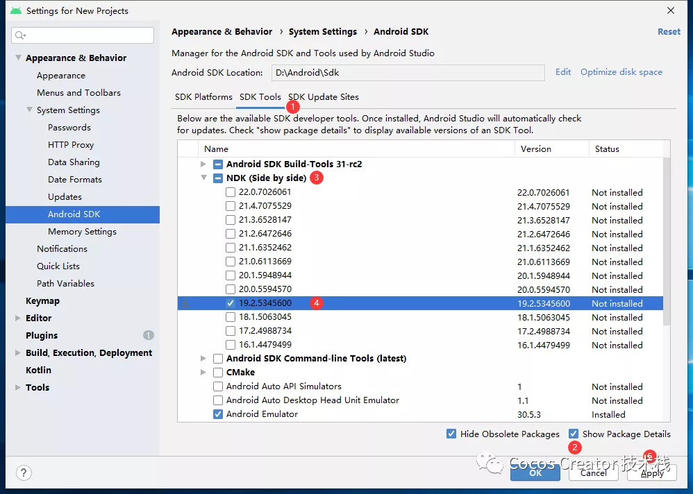
Task: Click the Plugins update count badge
Action: (148, 335)
